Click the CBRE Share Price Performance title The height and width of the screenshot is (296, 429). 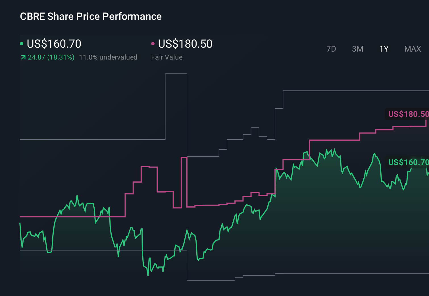tap(90, 16)
